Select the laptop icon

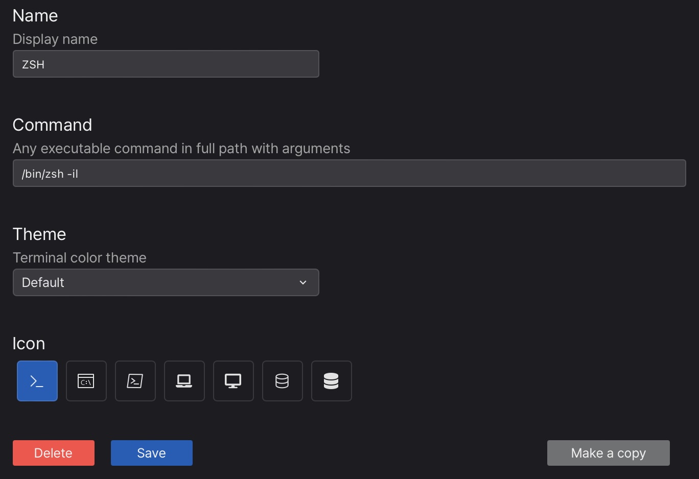coord(184,381)
